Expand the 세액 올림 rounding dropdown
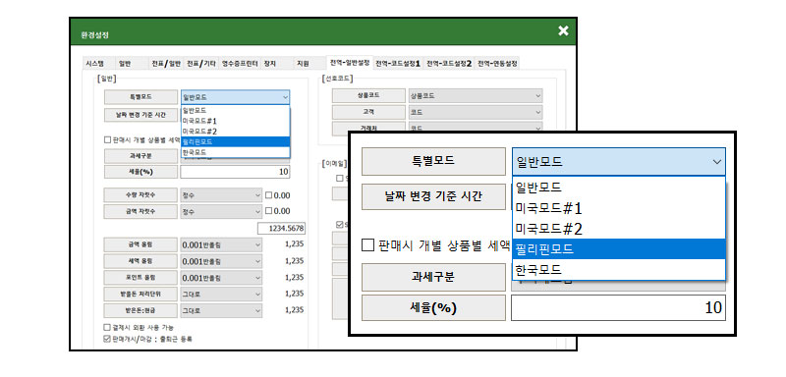This screenshot has width=786, height=377. pos(220,261)
